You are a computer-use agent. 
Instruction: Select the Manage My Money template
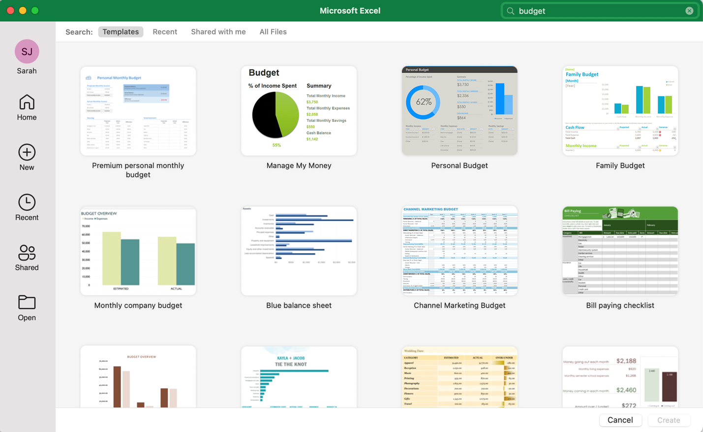(x=299, y=111)
